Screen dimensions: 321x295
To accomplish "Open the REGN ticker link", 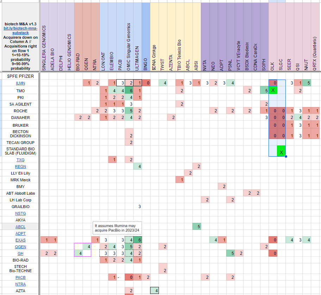I will tap(20, 167).
